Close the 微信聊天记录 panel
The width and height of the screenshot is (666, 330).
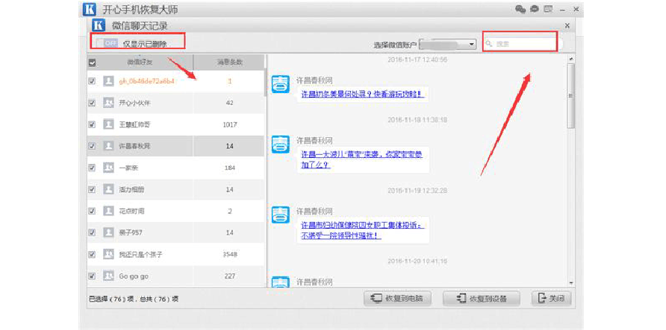click(x=567, y=25)
